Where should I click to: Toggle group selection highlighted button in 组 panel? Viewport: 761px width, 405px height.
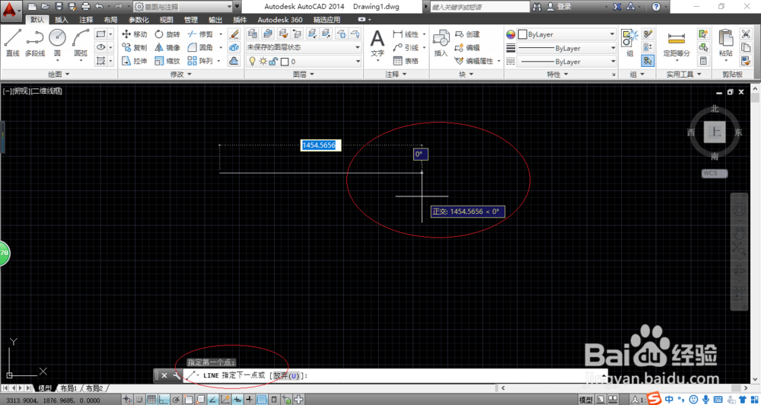(x=648, y=61)
